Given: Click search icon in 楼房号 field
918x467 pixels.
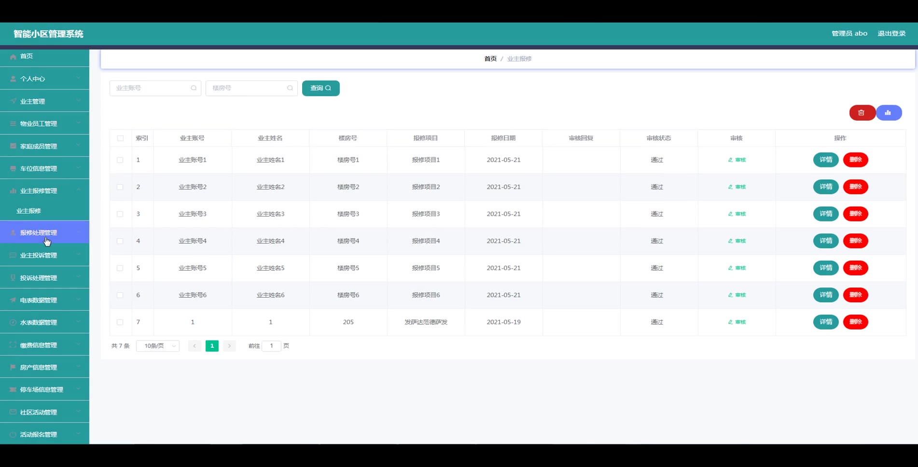Looking at the screenshot, I should [290, 88].
